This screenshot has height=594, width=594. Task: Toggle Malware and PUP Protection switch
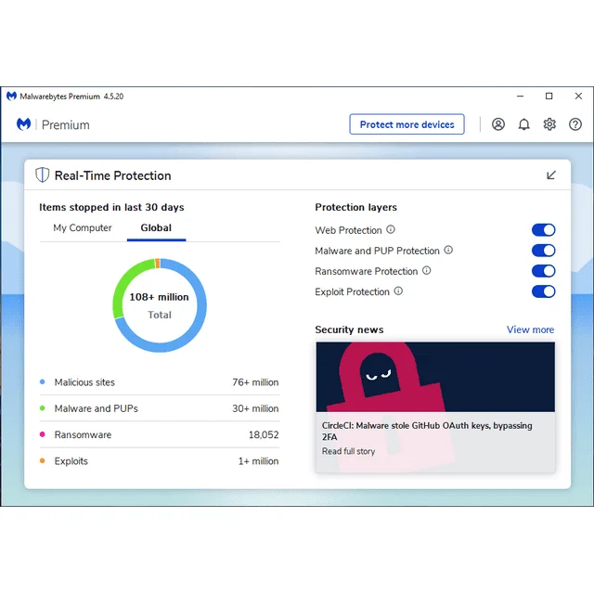(543, 251)
